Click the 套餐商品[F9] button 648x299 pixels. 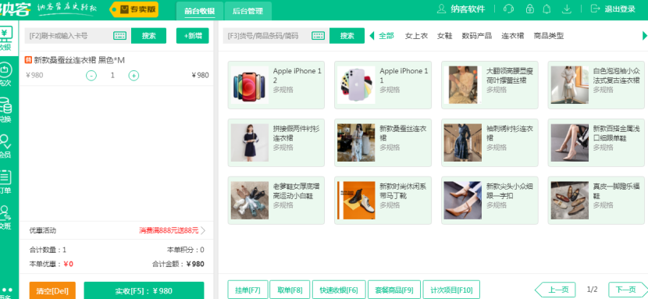click(x=394, y=290)
